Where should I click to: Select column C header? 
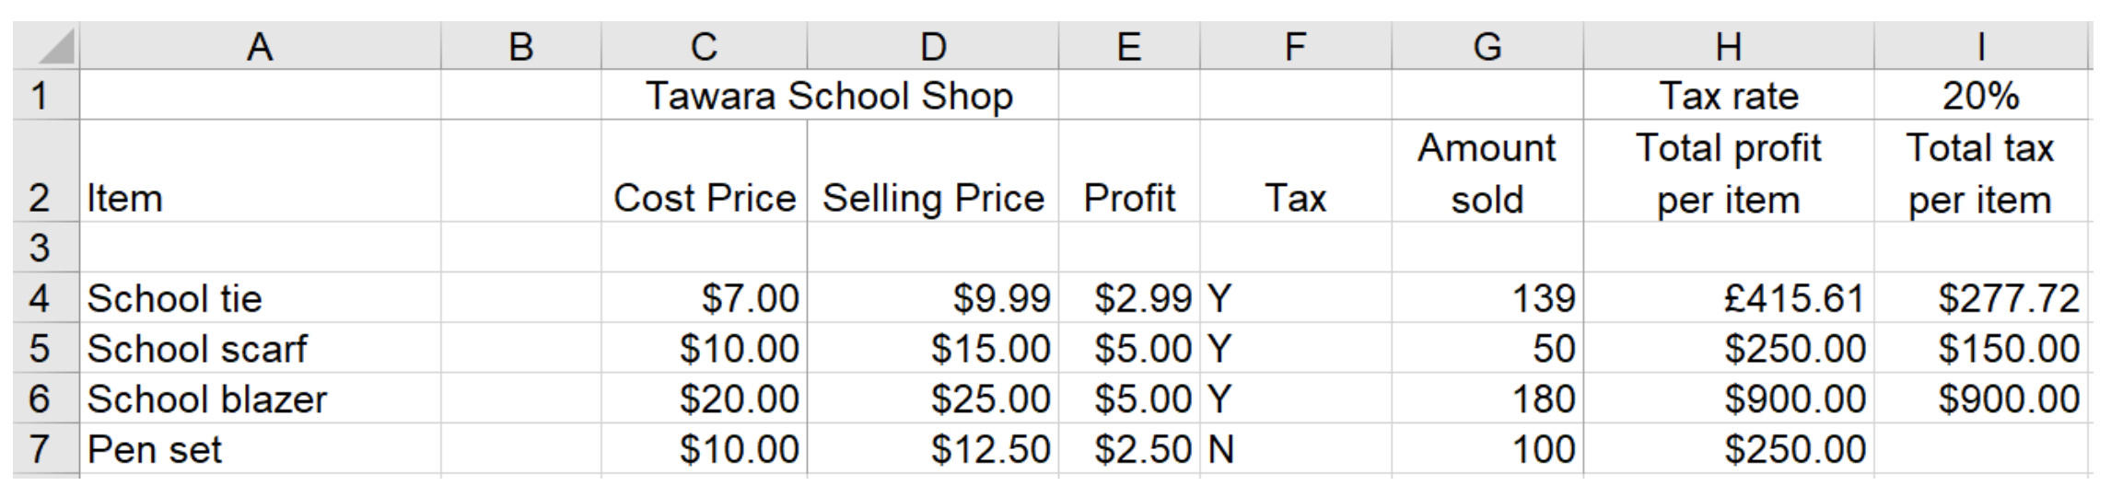(x=705, y=46)
